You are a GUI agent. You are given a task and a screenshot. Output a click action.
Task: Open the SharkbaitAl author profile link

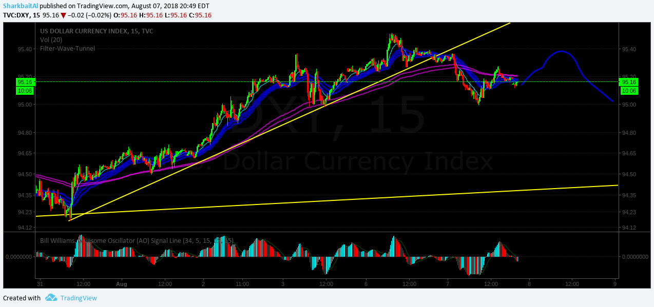[x=21, y=6]
